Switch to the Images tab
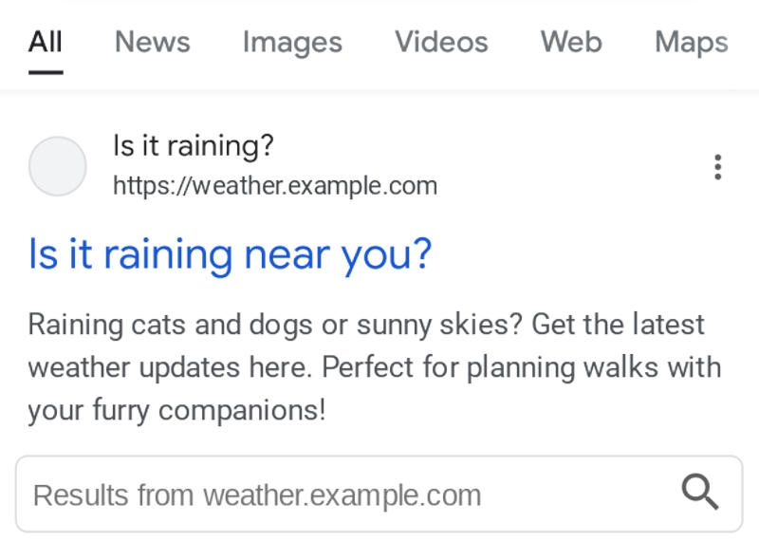759x560 pixels. pyautogui.click(x=292, y=42)
